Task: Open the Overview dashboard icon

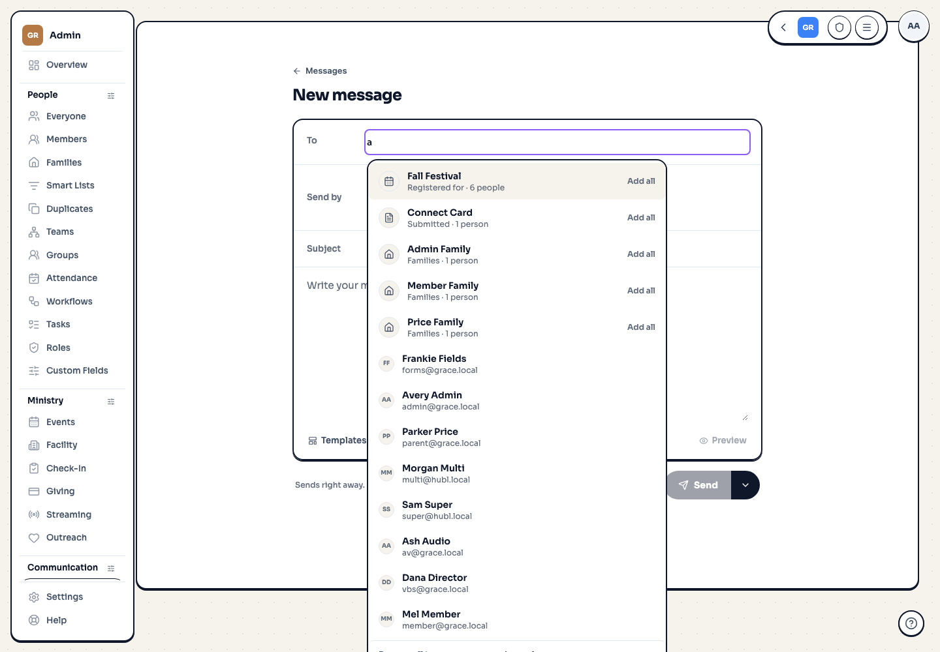Action: coord(34,65)
